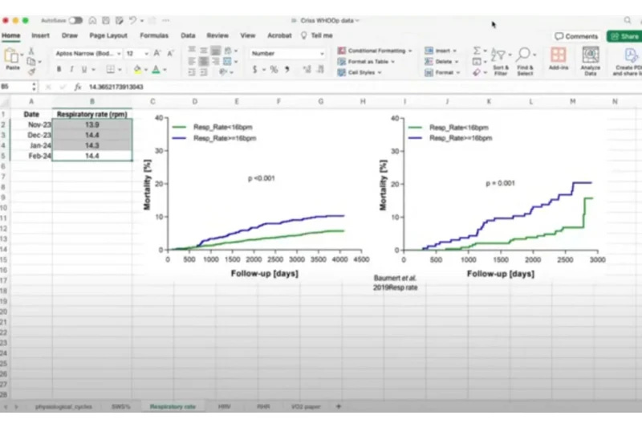Click Sort & Filter button
The image size is (642, 428).
pyautogui.click(x=501, y=62)
